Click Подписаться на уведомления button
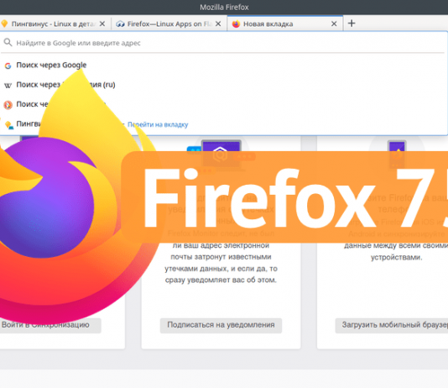 pyautogui.click(x=221, y=325)
